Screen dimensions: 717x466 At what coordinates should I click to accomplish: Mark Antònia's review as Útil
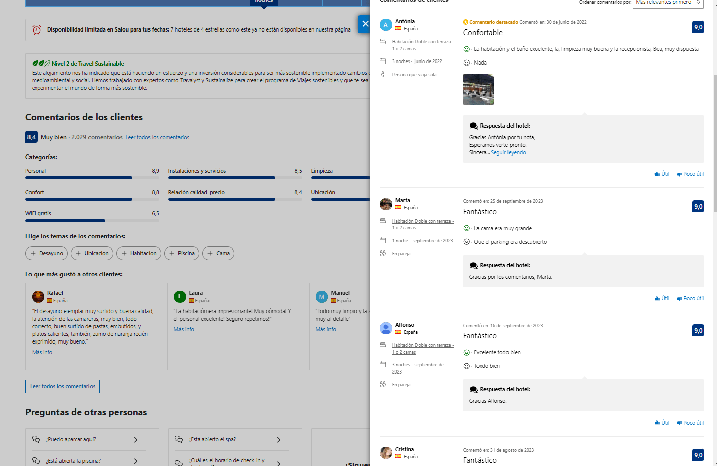662,174
